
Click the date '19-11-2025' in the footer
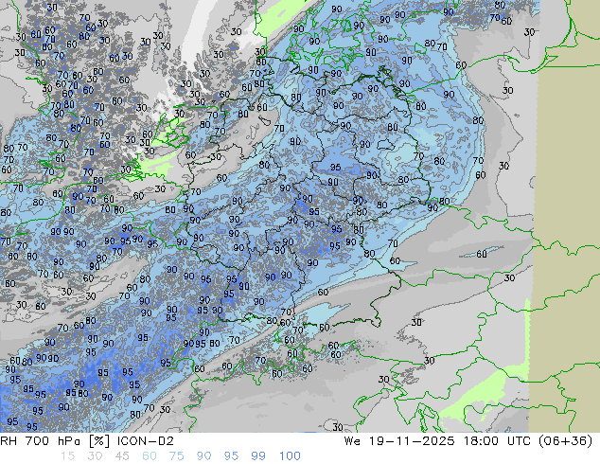pos(412,441)
